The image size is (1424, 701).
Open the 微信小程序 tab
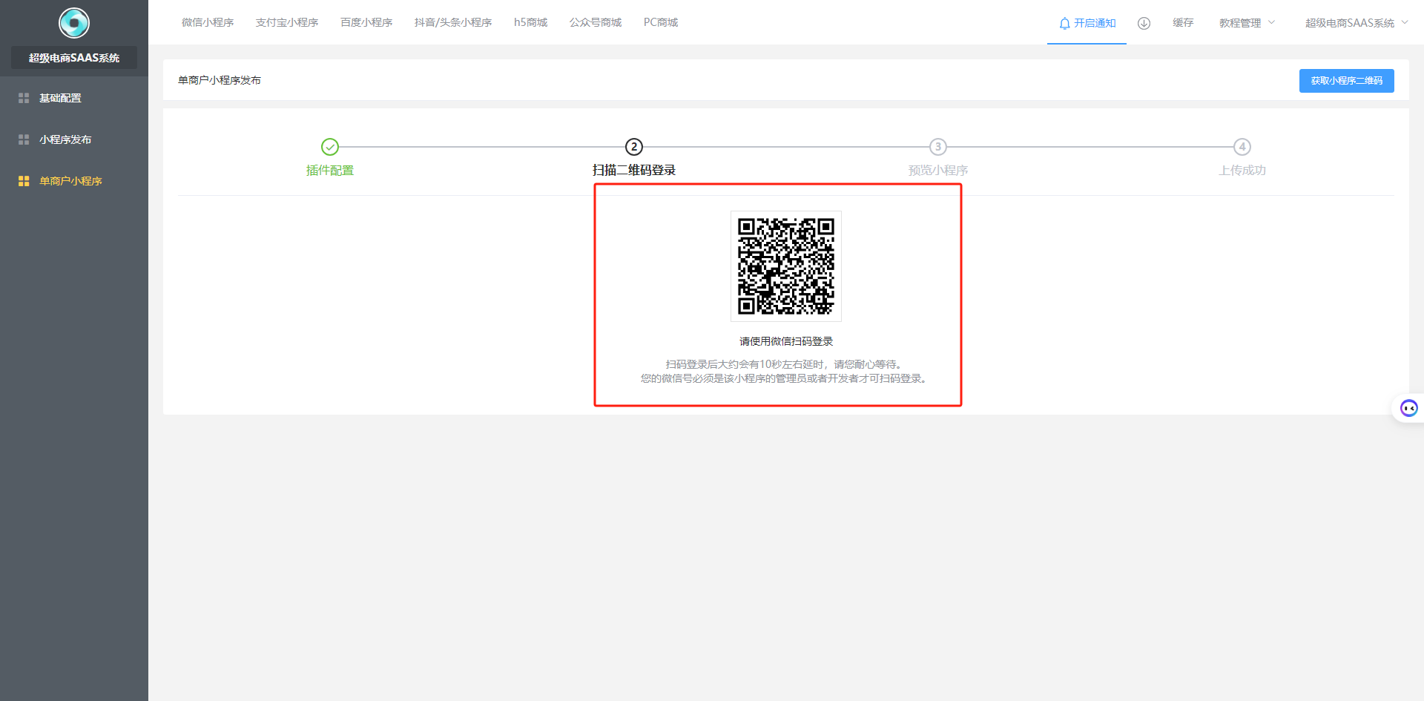(x=208, y=22)
